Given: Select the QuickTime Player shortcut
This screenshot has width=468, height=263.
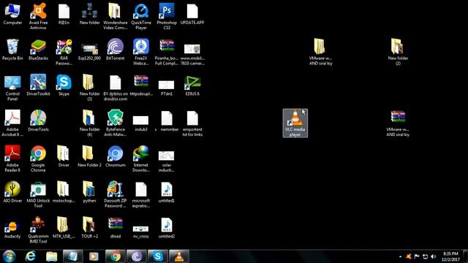Looking at the screenshot, I should coord(141,16).
